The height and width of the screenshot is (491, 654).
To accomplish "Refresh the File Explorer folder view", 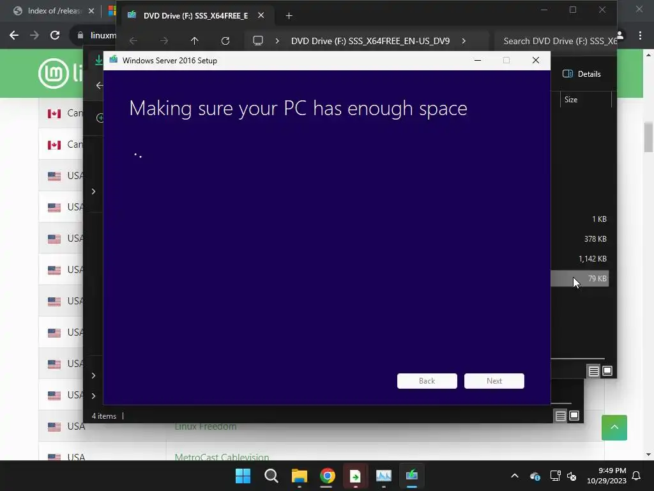I will click(x=225, y=41).
